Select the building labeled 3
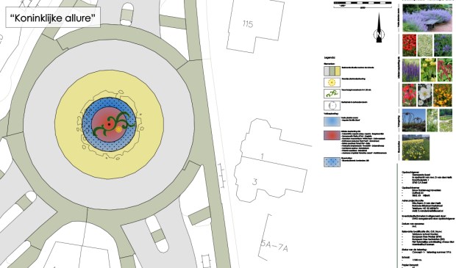The width and height of the screenshot is (456, 268). 271,179
